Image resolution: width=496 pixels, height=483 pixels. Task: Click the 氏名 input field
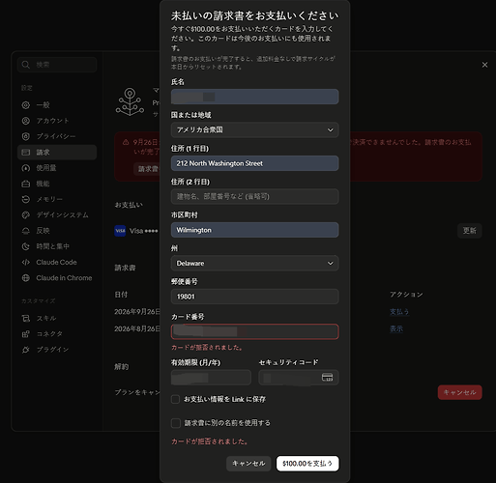click(254, 97)
